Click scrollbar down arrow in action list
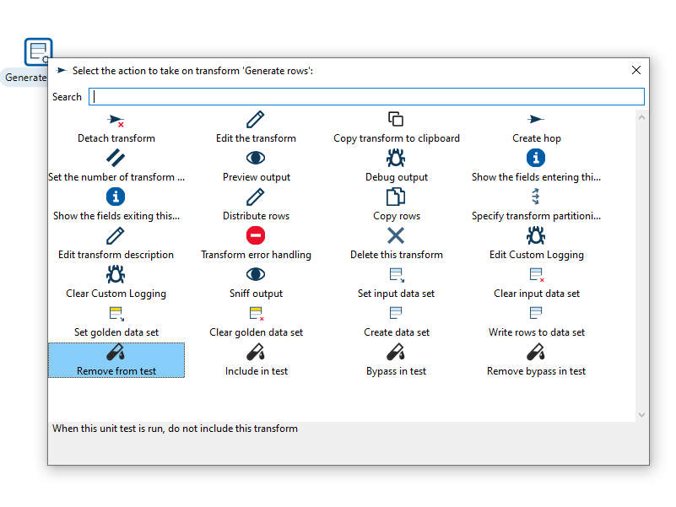Viewport: 676px width, 507px height. pyautogui.click(x=641, y=414)
